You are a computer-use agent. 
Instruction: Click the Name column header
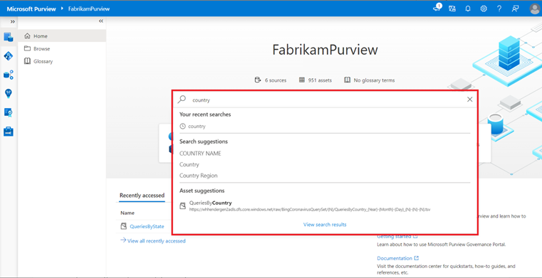click(127, 213)
